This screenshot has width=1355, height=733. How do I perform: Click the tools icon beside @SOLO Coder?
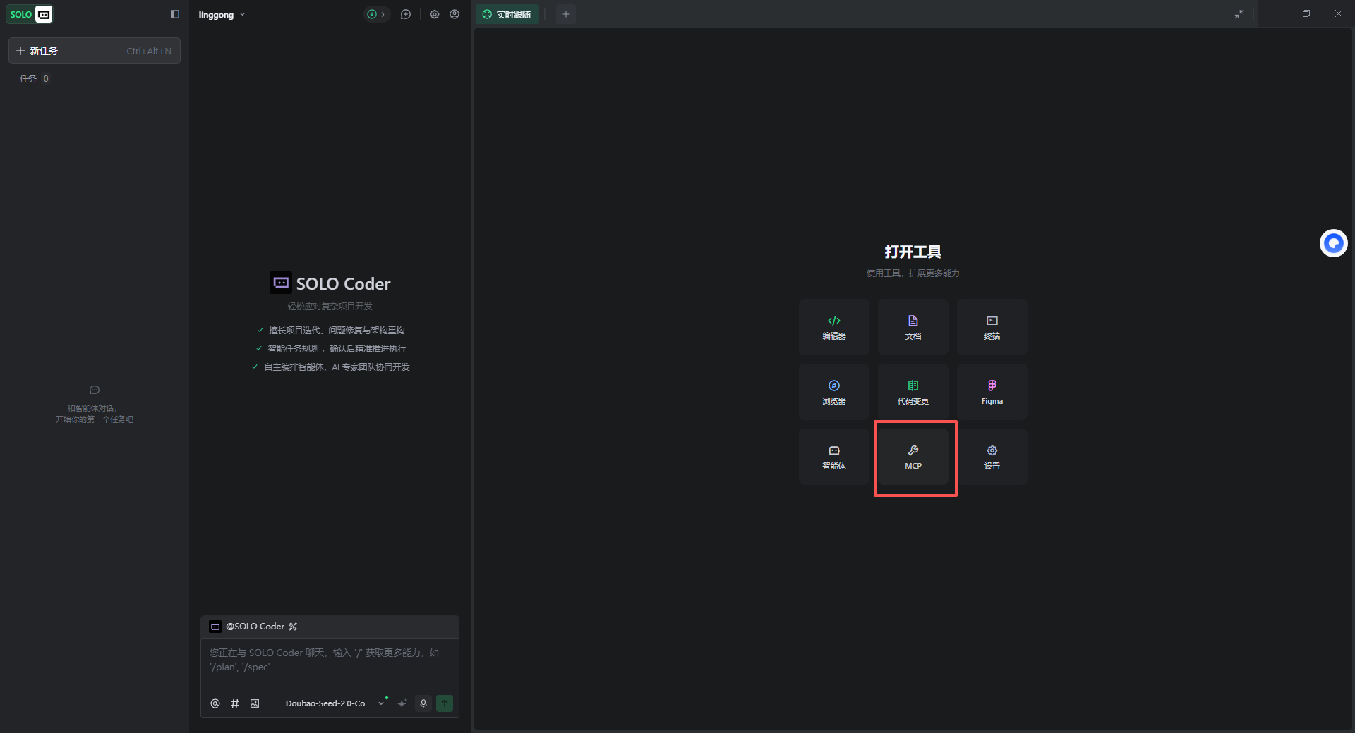(293, 627)
